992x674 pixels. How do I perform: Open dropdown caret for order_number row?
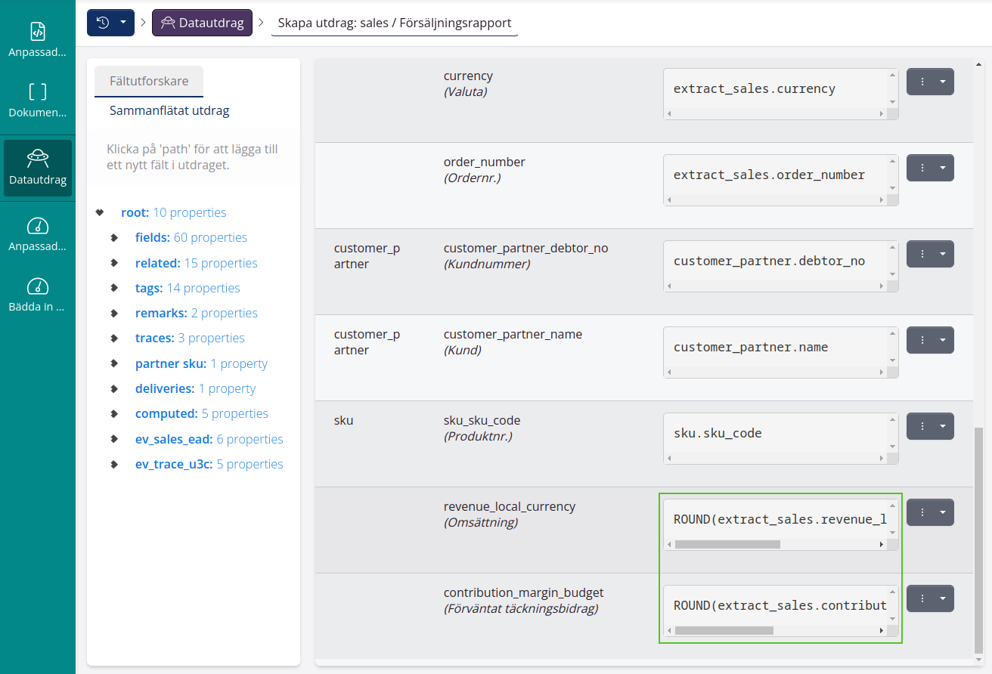point(943,168)
